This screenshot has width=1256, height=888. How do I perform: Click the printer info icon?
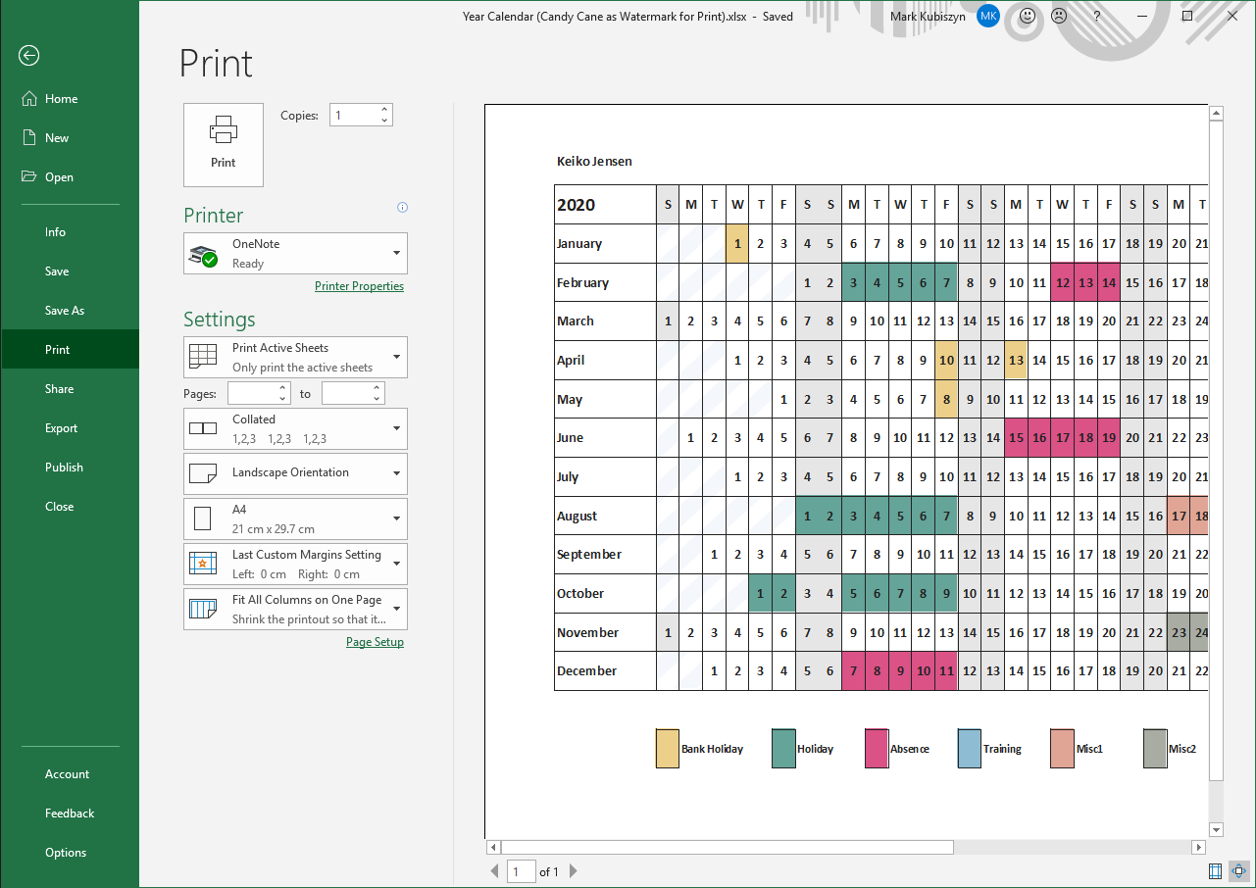(x=402, y=208)
